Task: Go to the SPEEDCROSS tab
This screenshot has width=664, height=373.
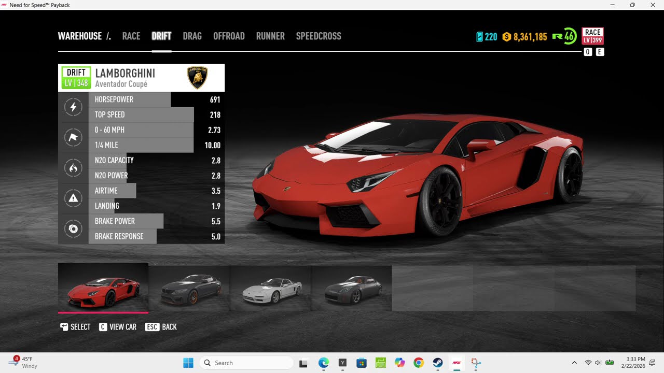Action: click(319, 36)
